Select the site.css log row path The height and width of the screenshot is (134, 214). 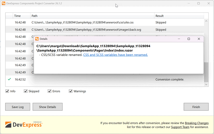[x=82, y=22]
